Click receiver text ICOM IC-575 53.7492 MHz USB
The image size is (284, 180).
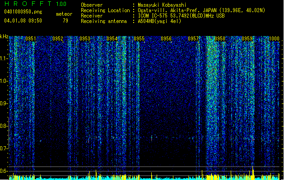181,16
